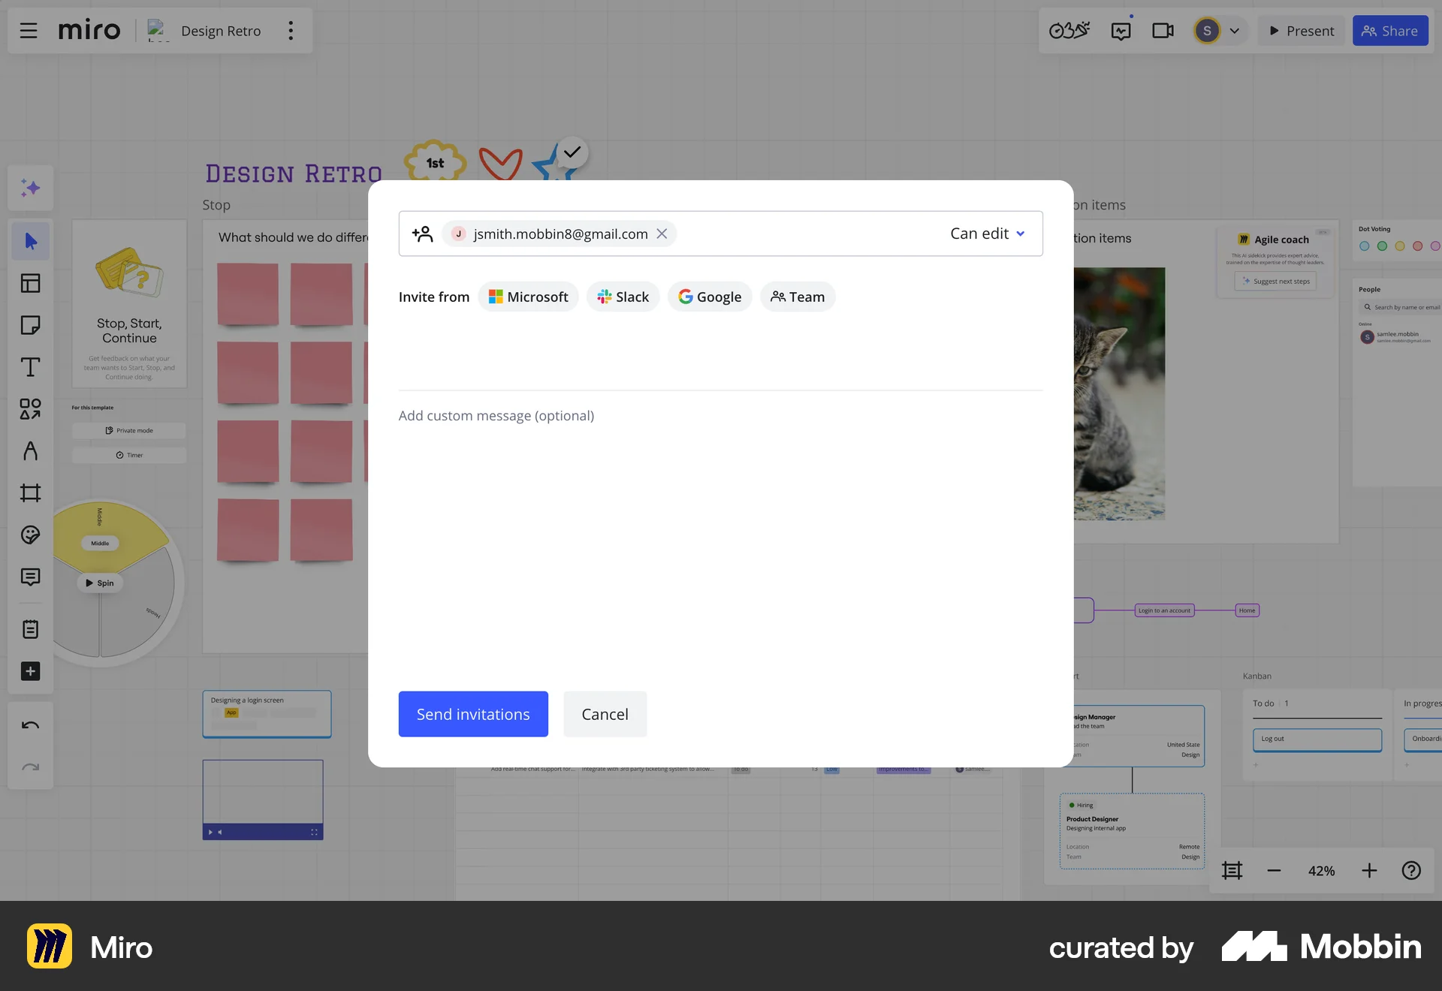Screen dimensions: 1442x991
Task: Open the Miro AI assistant sparkles icon
Action: (x=30, y=188)
